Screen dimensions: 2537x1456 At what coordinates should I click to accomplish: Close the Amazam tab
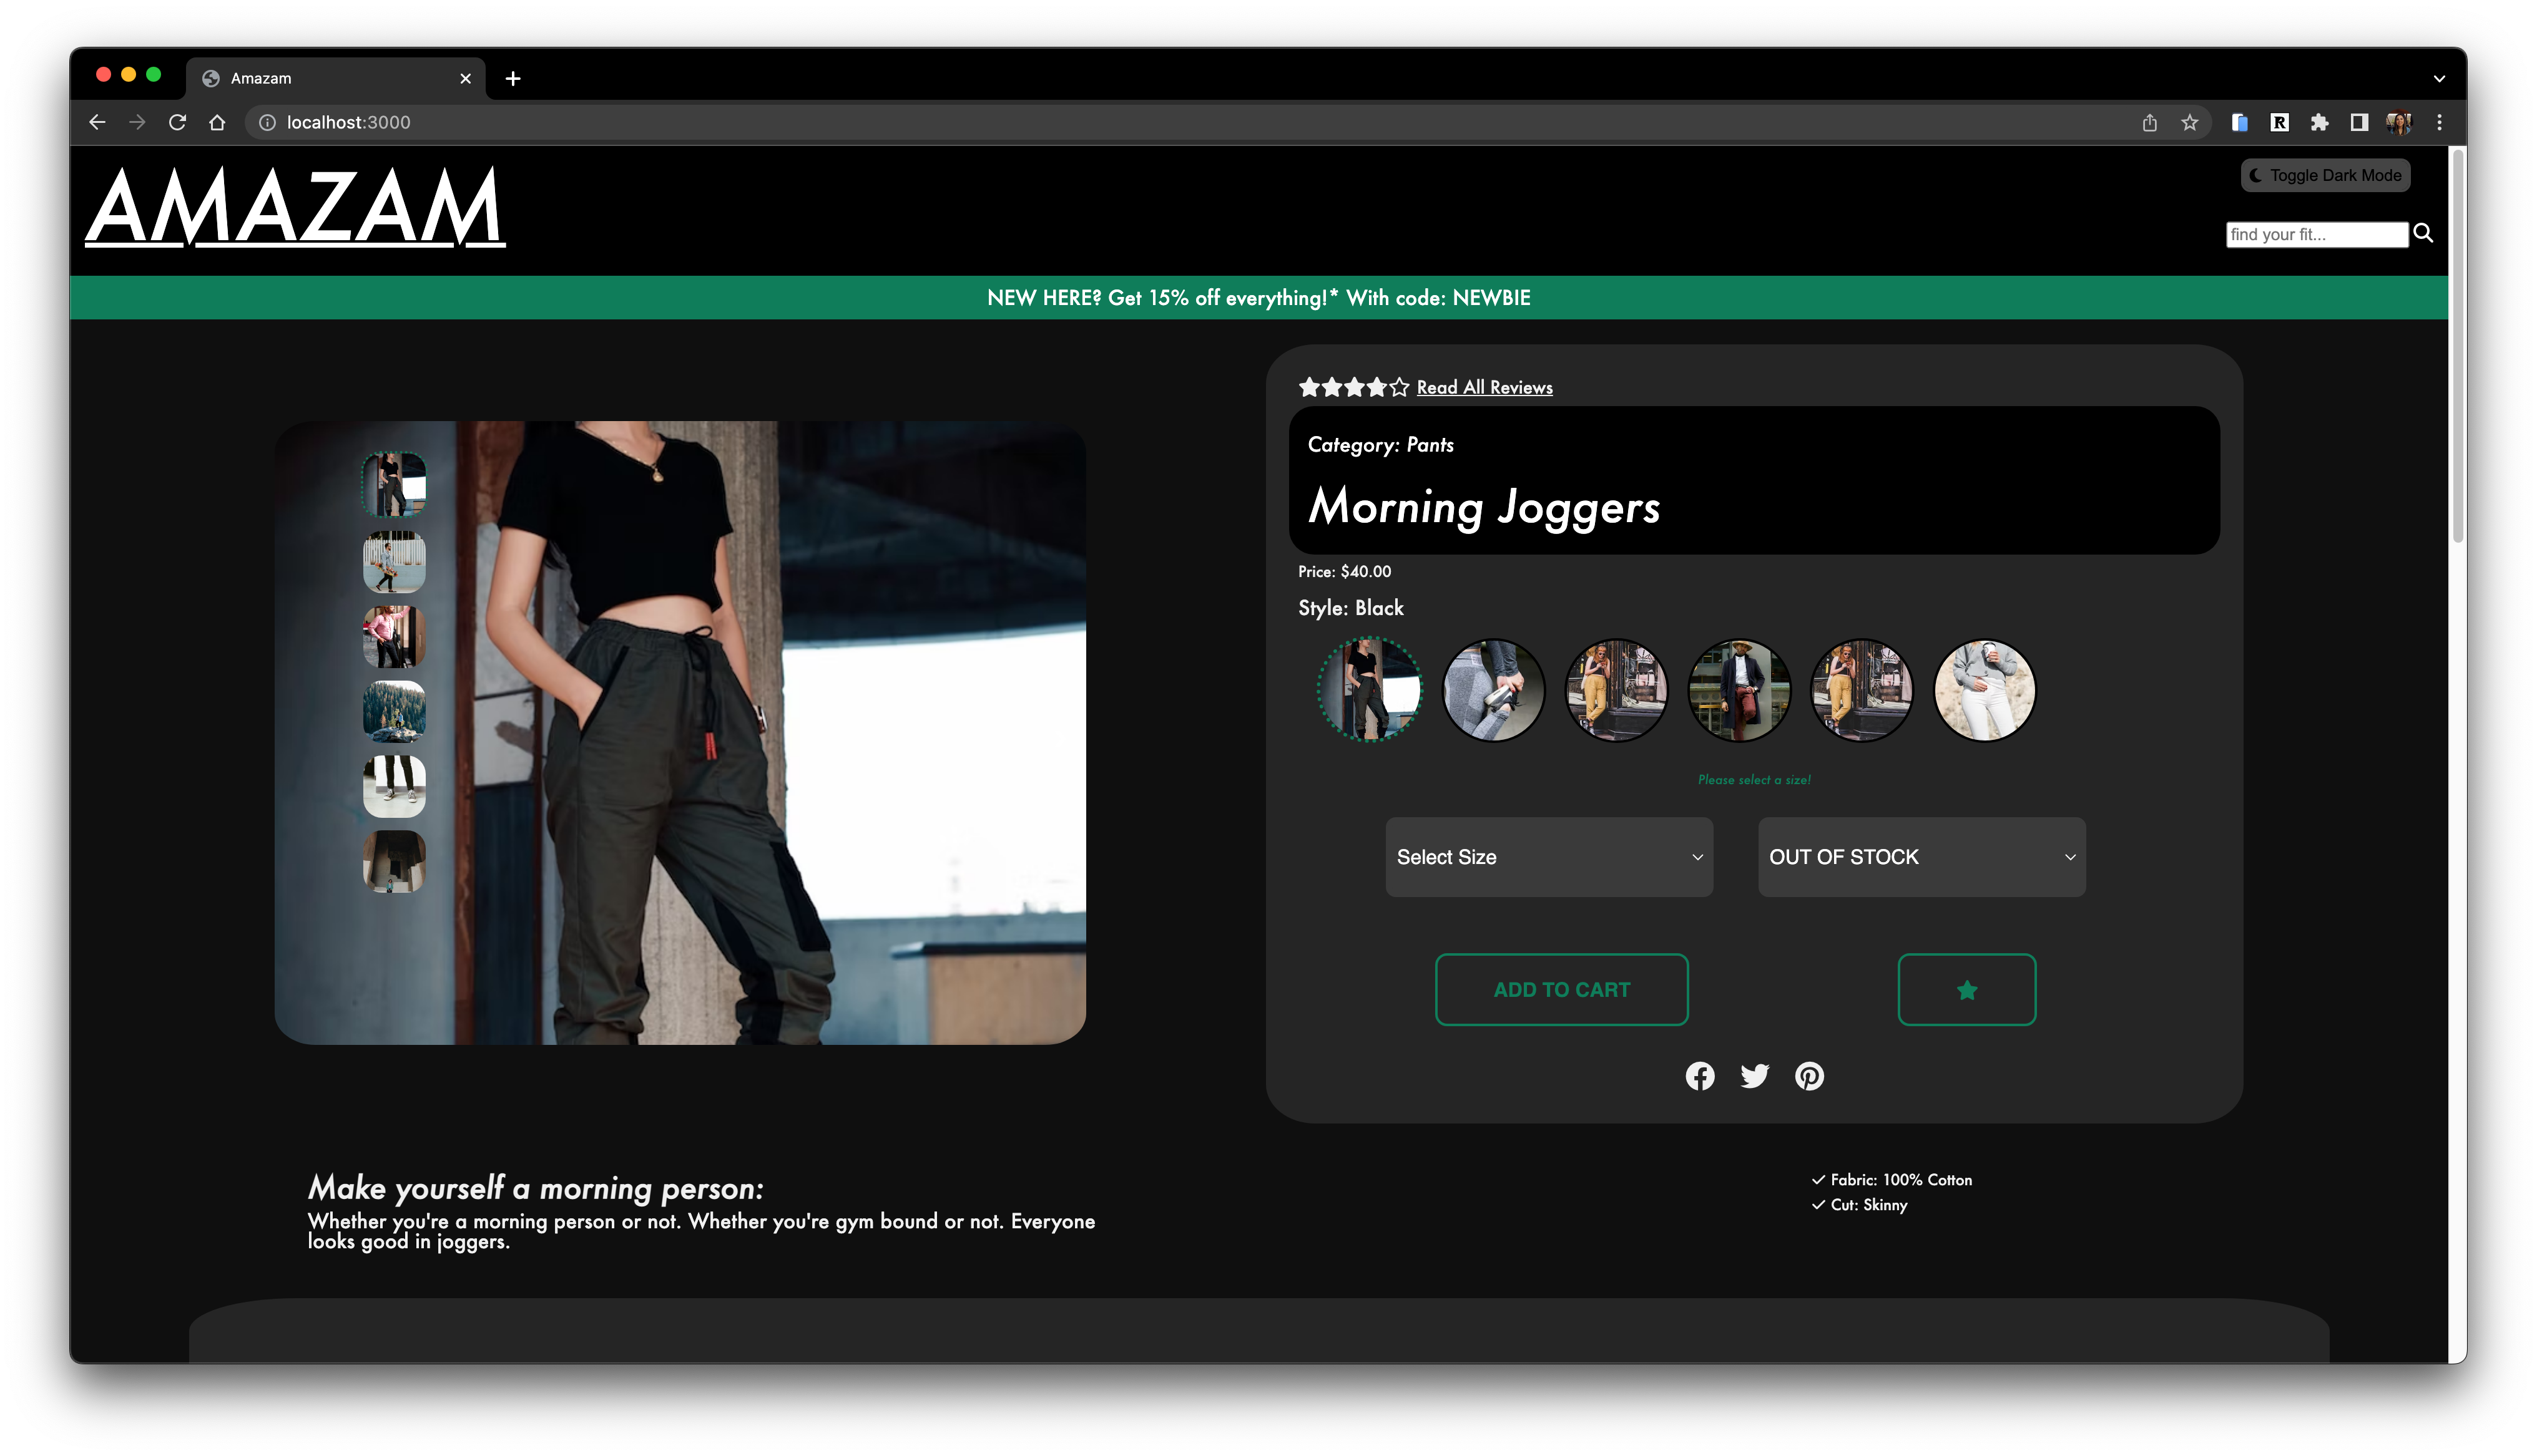(x=465, y=78)
